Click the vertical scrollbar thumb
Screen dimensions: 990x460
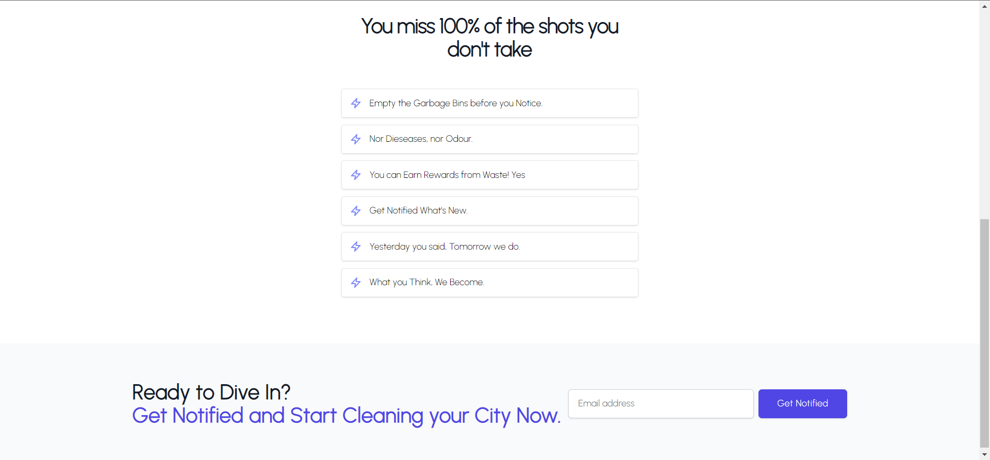click(x=984, y=333)
